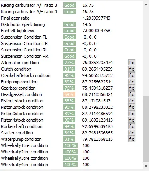Click fix next to Gearbox condition
The image size is (149, 171).
[132, 88]
